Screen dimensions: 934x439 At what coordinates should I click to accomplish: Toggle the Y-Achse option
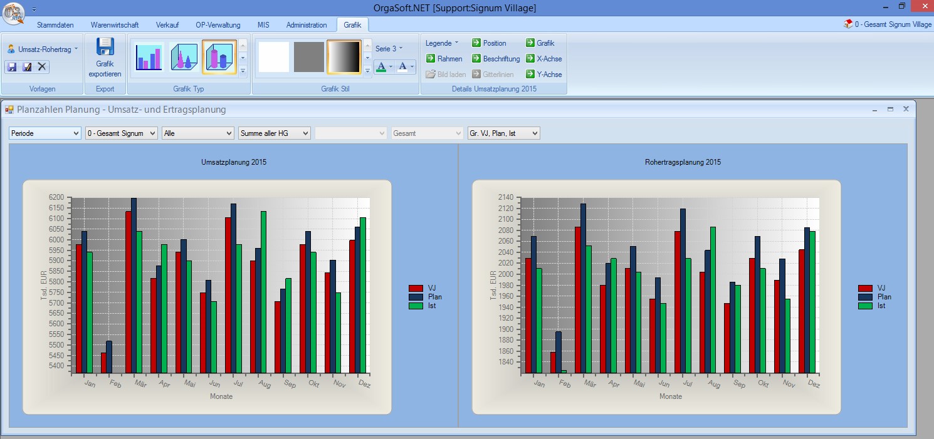[x=543, y=75]
